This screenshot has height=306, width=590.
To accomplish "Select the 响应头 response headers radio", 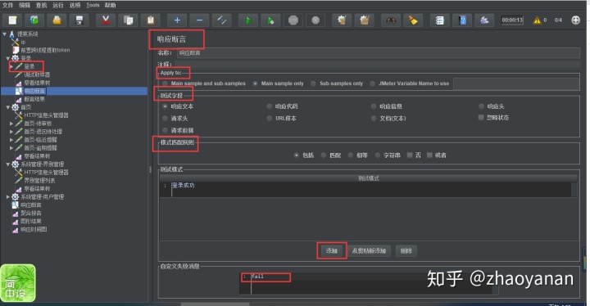I will point(481,106).
